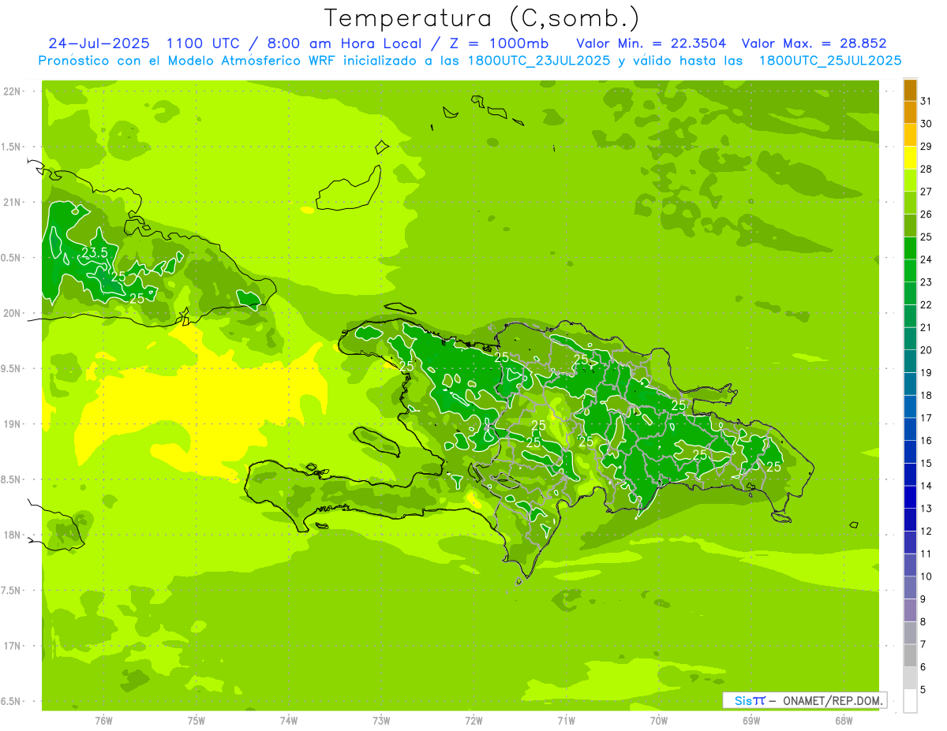The height and width of the screenshot is (731, 947).
Task: Click the 'ONAMET/REP.DOM.' credit label
Action: click(833, 700)
